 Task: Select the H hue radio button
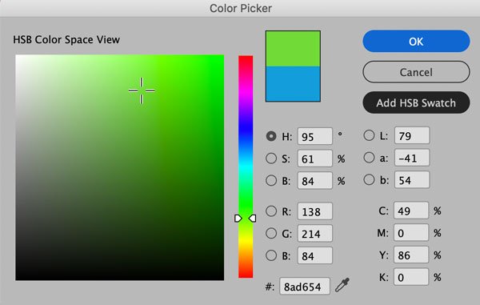point(271,136)
